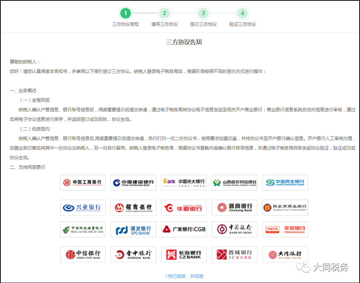Select the 中国工商银行 bank logo

(83, 183)
